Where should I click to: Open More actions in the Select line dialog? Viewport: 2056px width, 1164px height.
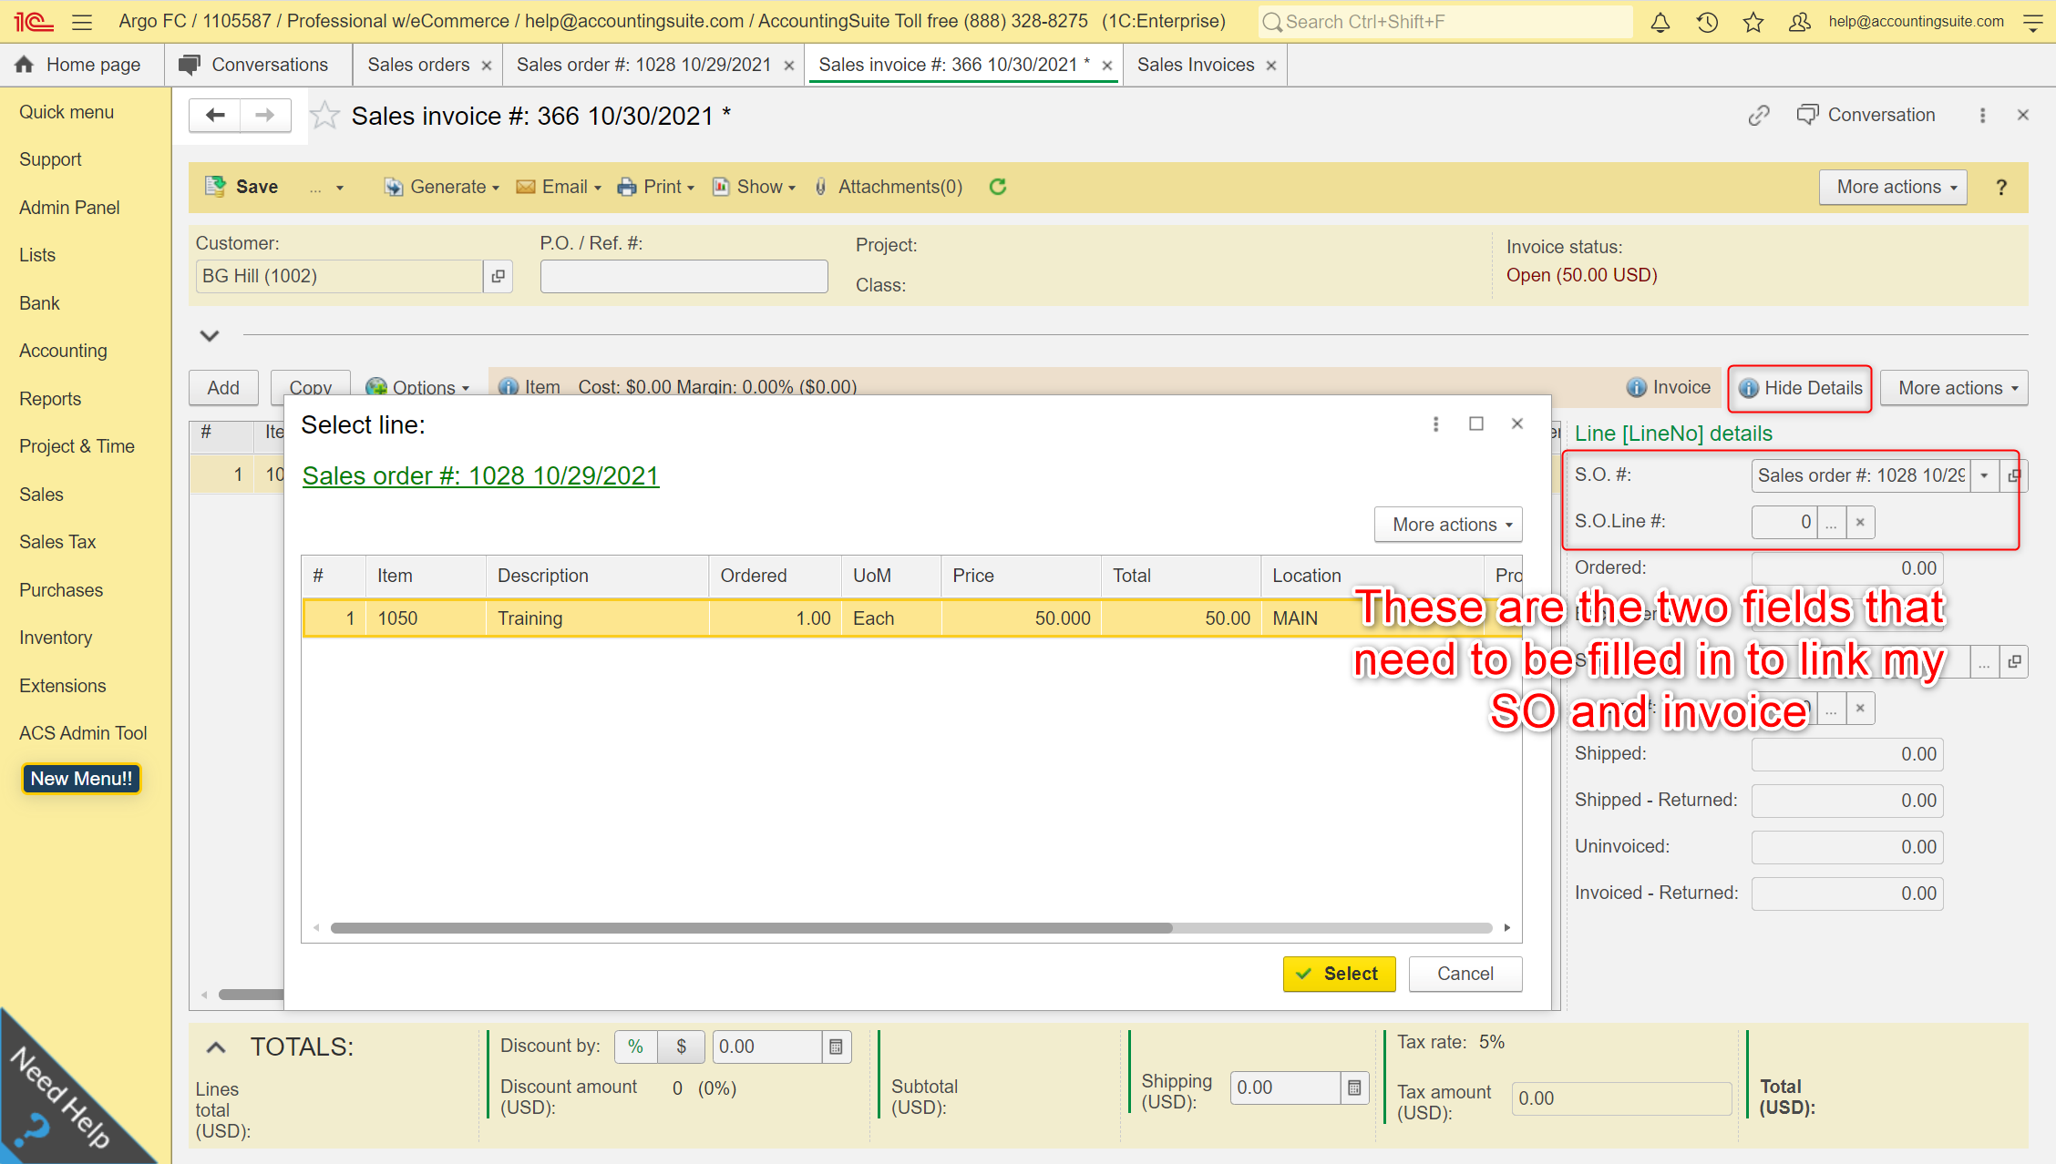tap(1448, 525)
